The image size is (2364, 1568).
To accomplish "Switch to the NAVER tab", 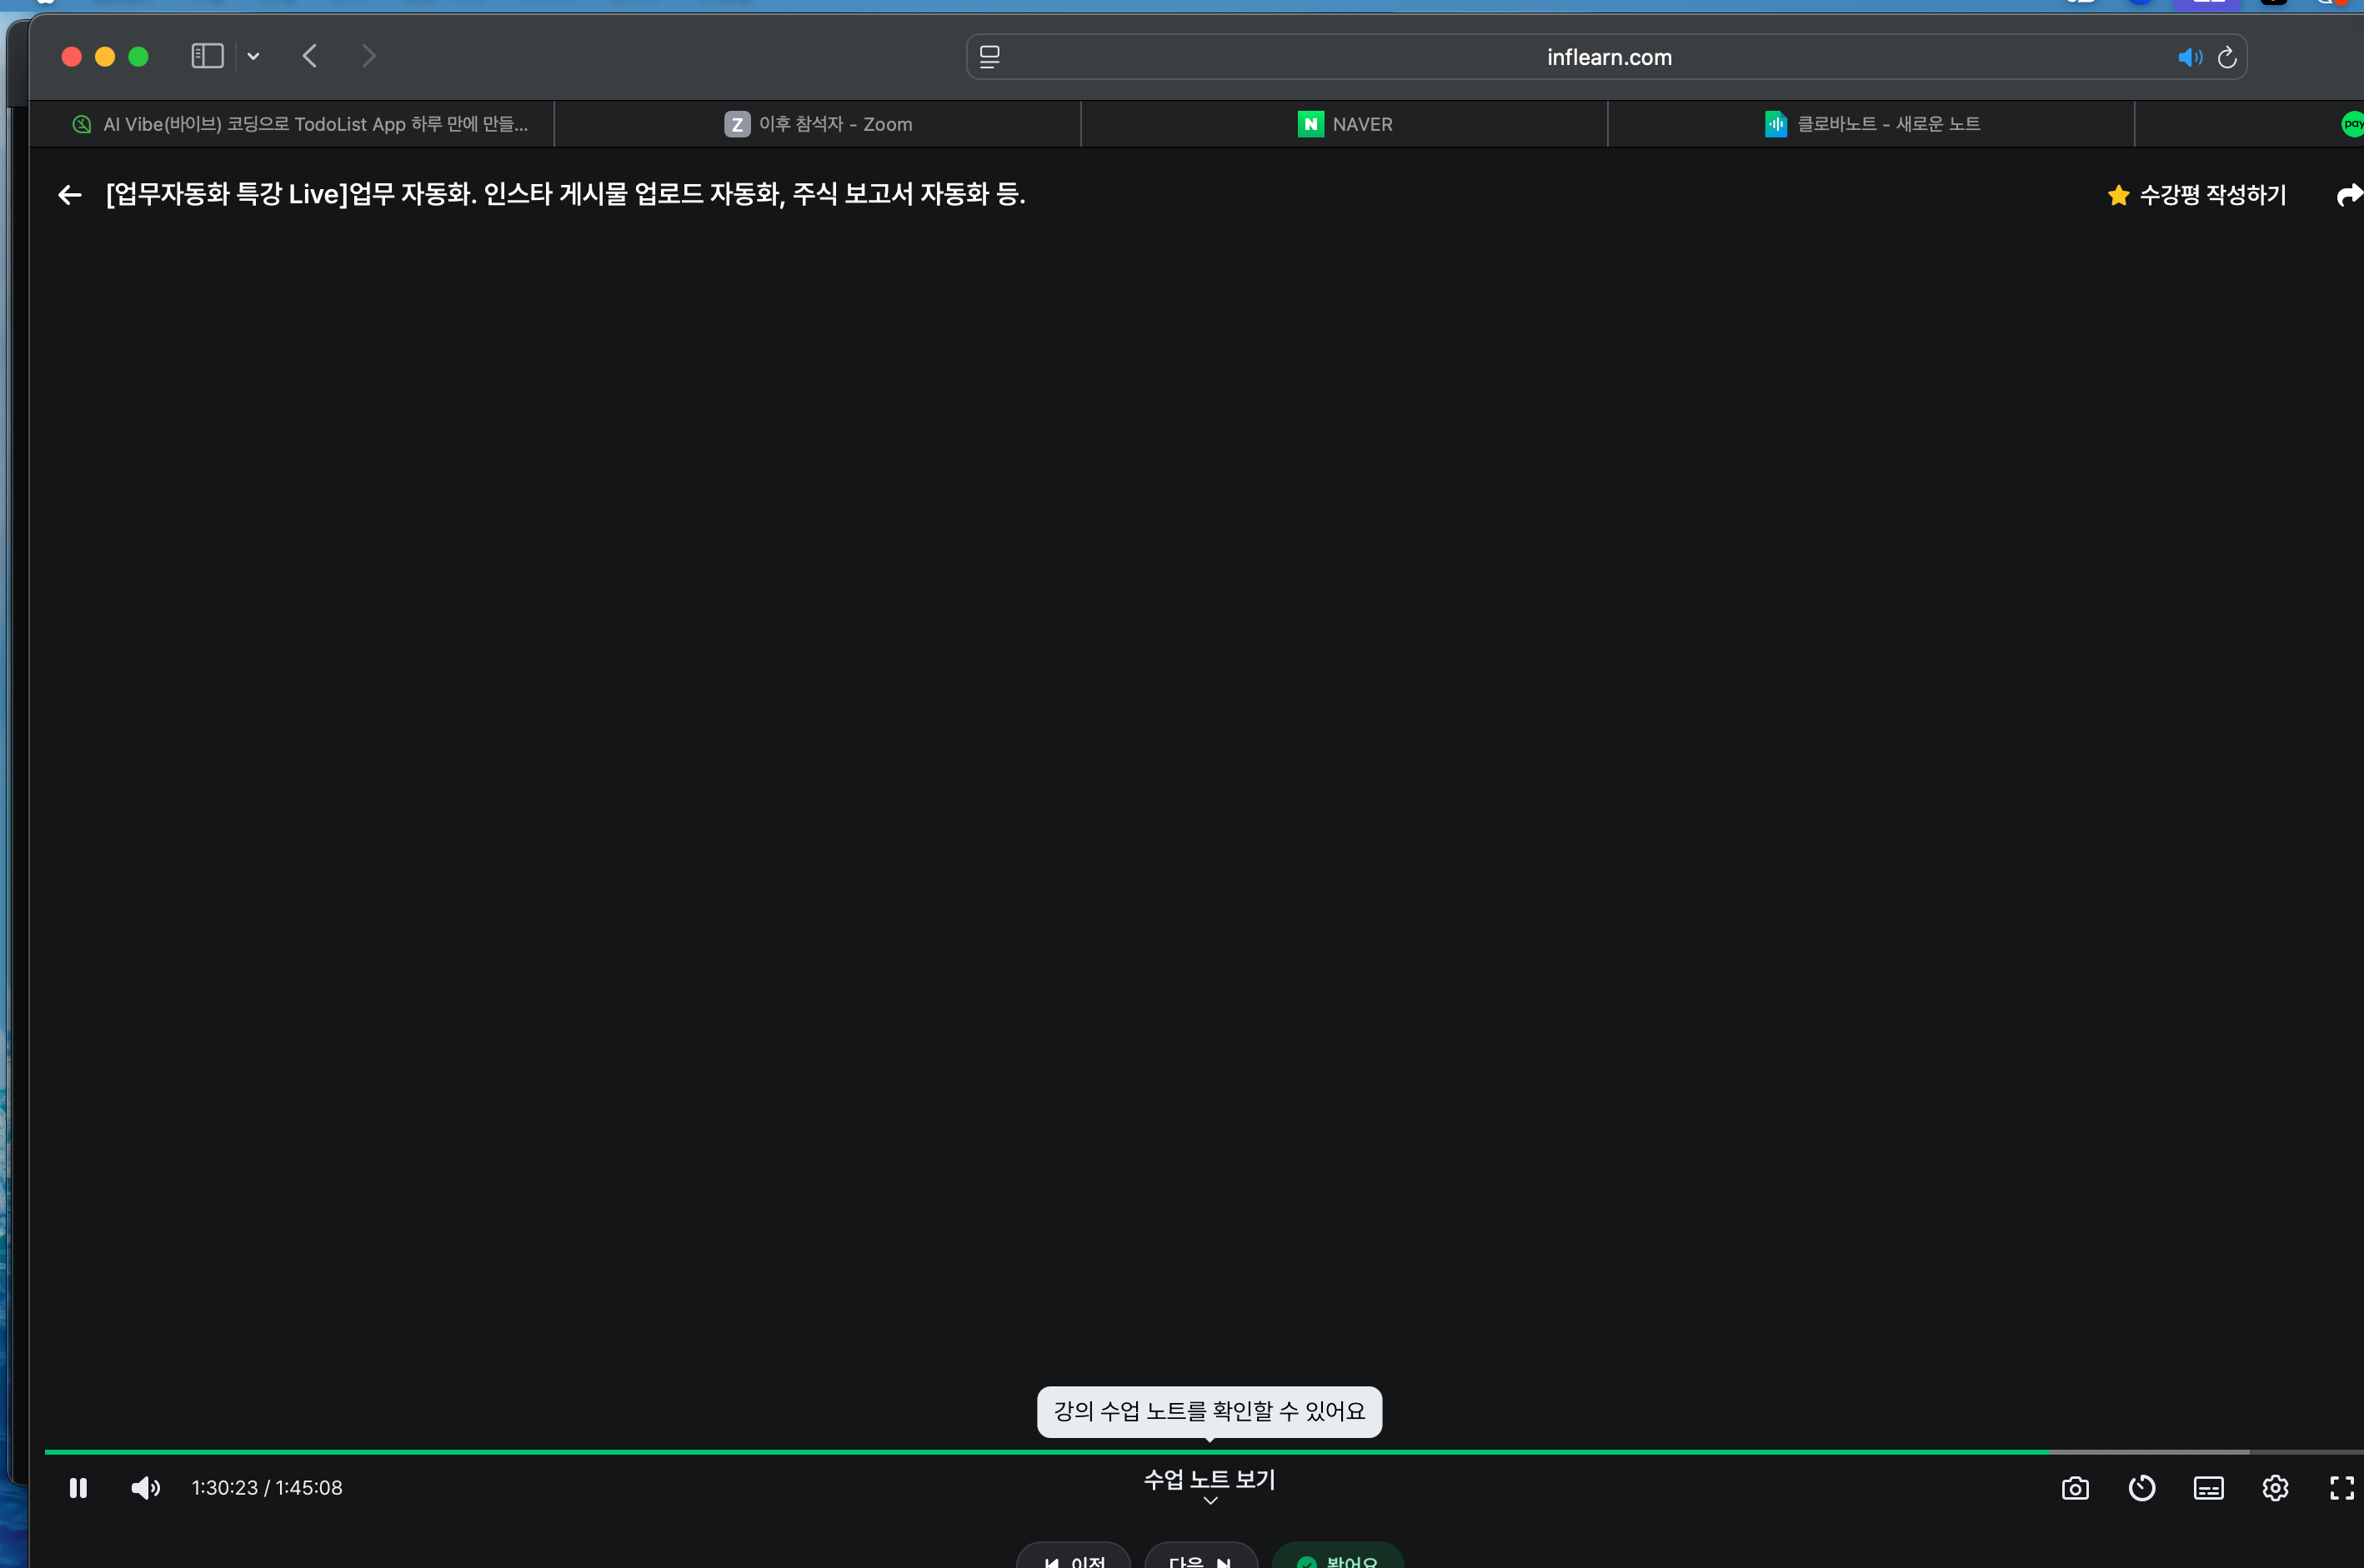I will point(1344,123).
